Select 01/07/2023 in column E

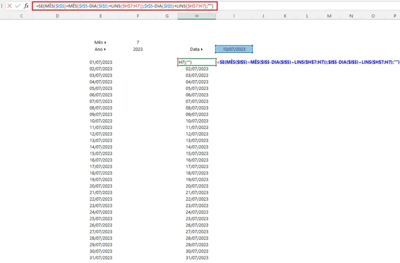coord(101,62)
